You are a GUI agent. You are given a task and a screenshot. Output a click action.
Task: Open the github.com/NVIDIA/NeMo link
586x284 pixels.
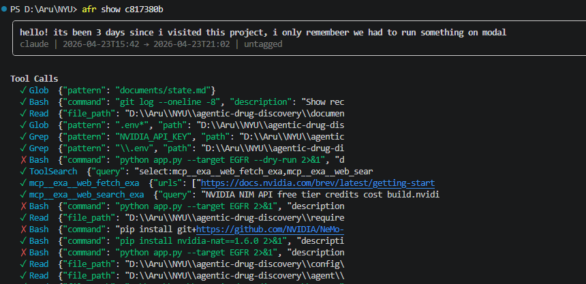[271, 230]
